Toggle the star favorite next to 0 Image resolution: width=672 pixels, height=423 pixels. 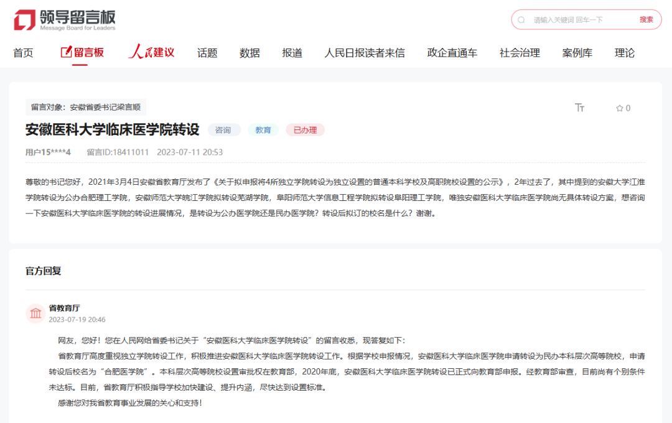coord(618,107)
